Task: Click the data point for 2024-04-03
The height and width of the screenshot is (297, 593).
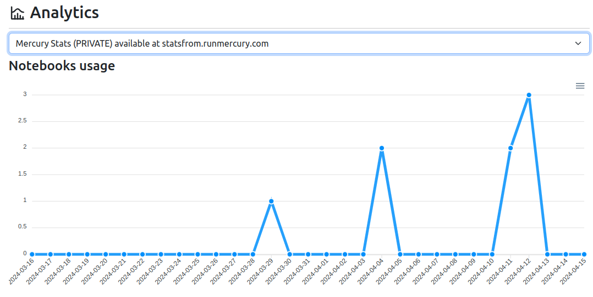Action: 363,254
